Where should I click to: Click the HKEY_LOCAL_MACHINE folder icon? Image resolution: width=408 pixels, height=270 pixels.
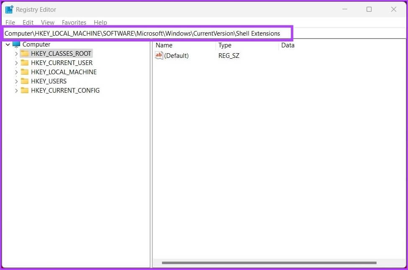pos(25,72)
